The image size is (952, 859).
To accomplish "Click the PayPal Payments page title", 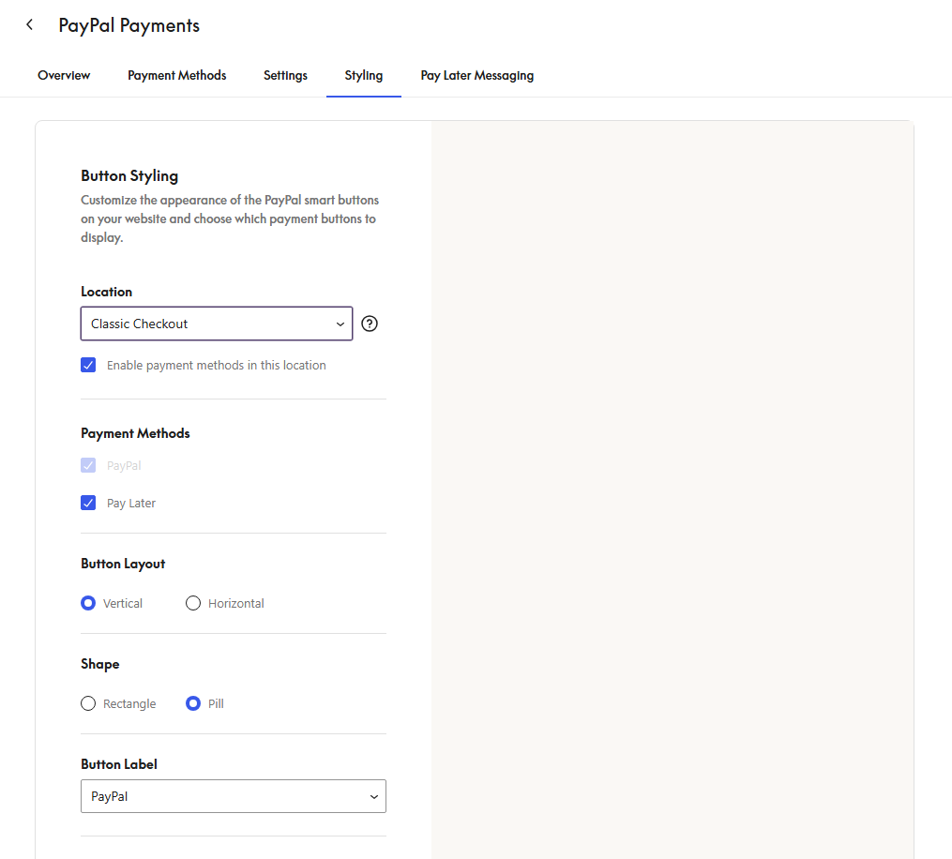I will pyautogui.click(x=128, y=25).
